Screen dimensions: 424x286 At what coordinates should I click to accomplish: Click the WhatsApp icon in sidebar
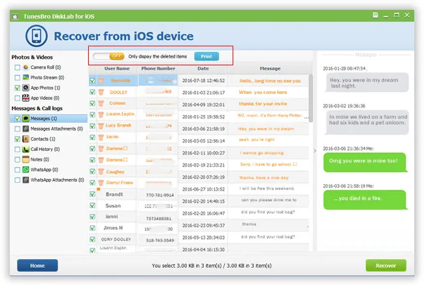pos(25,169)
